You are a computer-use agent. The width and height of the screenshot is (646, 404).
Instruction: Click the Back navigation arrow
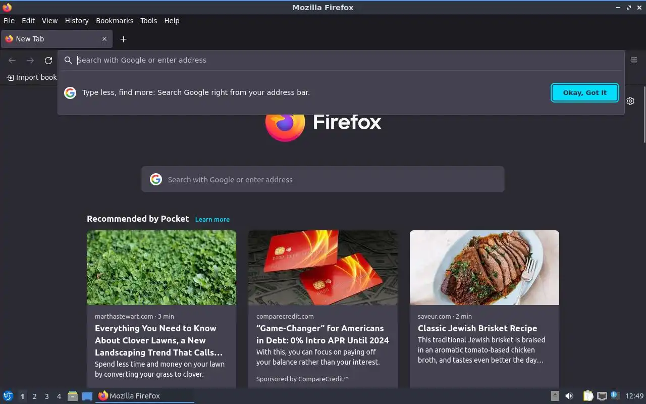tap(12, 61)
